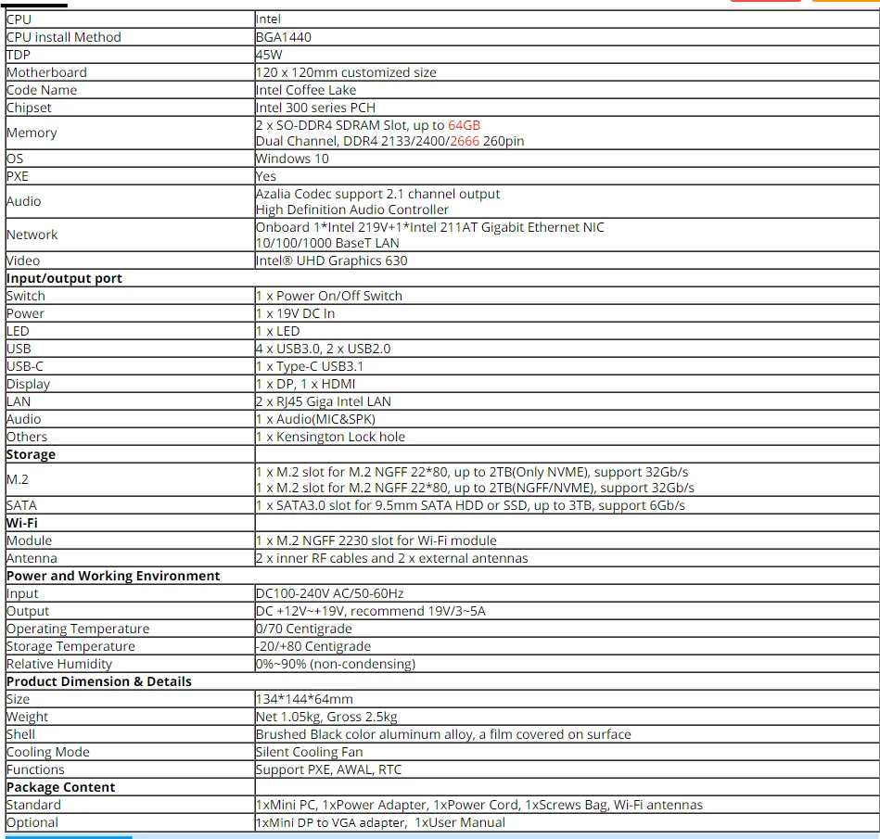The image size is (880, 839).
Task: Select the 'Code Name' row label
Action: pos(42,90)
